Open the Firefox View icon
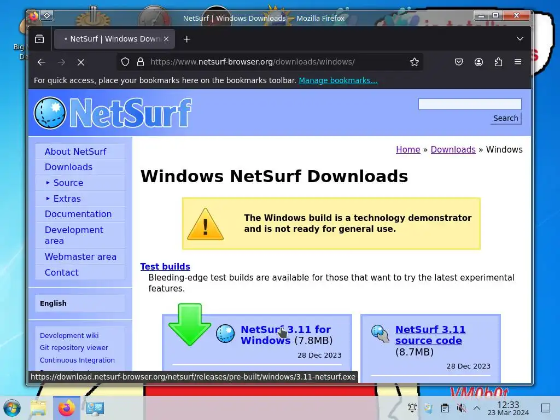This screenshot has height=420, width=560. coord(39,39)
